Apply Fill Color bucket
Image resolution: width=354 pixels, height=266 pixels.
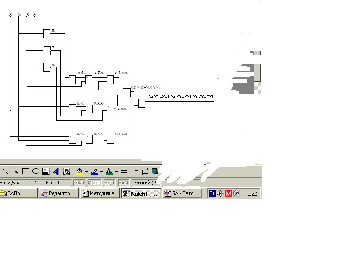(79, 172)
